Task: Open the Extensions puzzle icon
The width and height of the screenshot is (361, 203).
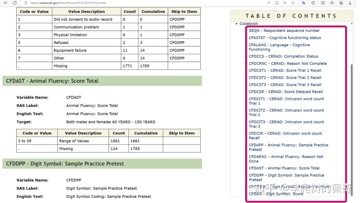Action: click(x=313, y=3)
